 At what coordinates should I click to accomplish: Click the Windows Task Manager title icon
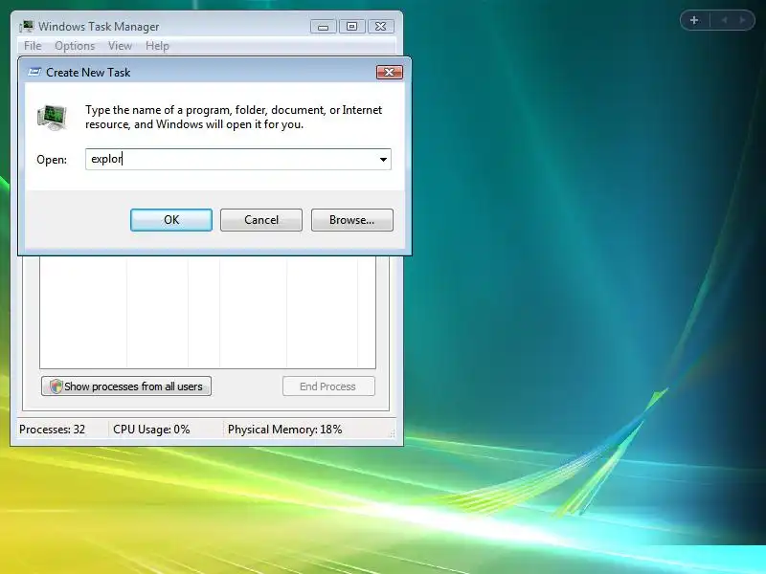click(27, 27)
